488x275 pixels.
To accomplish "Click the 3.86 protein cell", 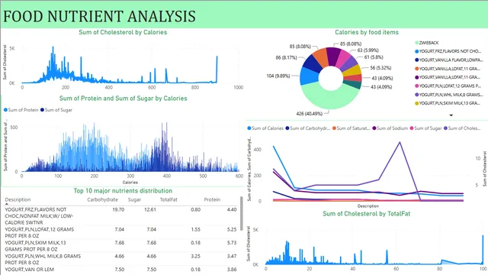I will (232, 270).
